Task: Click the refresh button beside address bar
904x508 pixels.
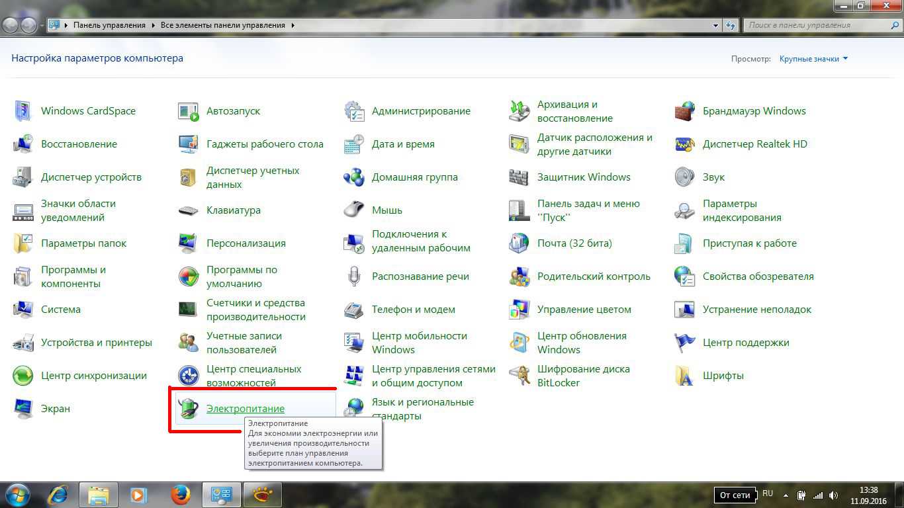Action: [x=731, y=25]
